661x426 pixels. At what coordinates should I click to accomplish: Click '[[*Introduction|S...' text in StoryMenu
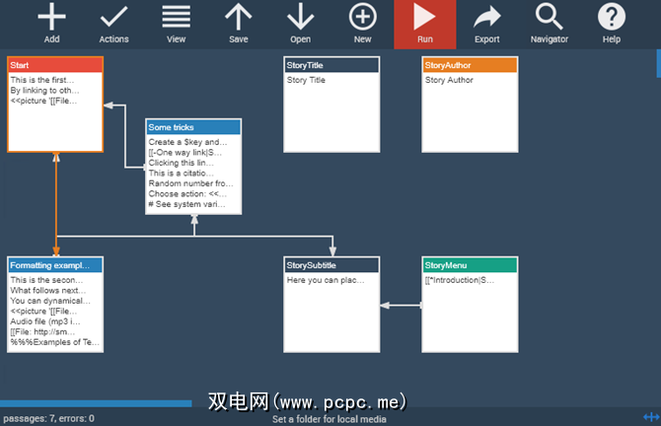point(460,280)
